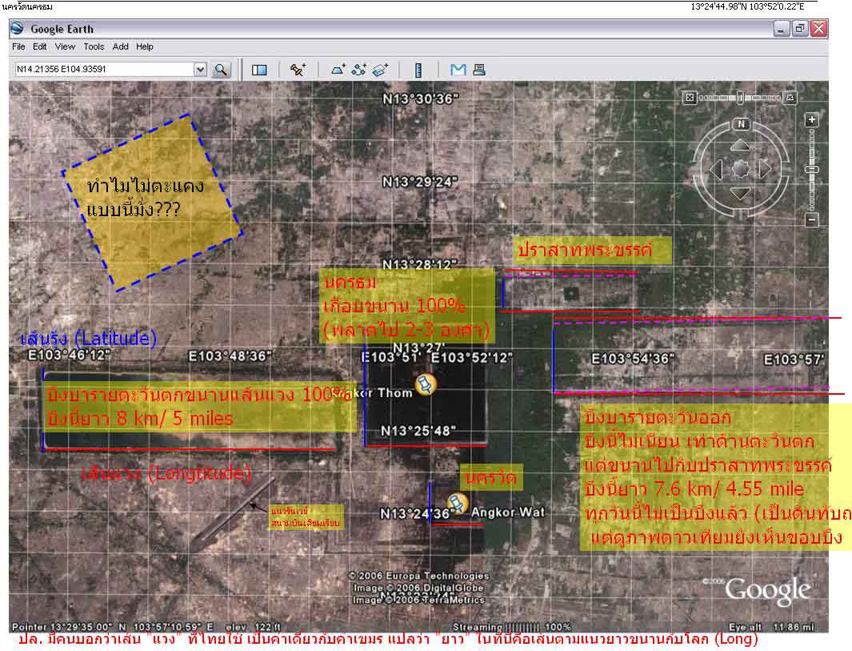Toggle the sidebar panel icon
Image resolution: width=852 pixels, height=651 pixels.
[259, 70]
